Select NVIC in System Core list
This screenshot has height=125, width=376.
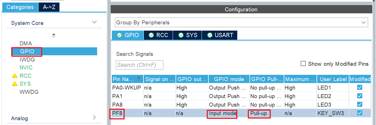pos(26,67)
